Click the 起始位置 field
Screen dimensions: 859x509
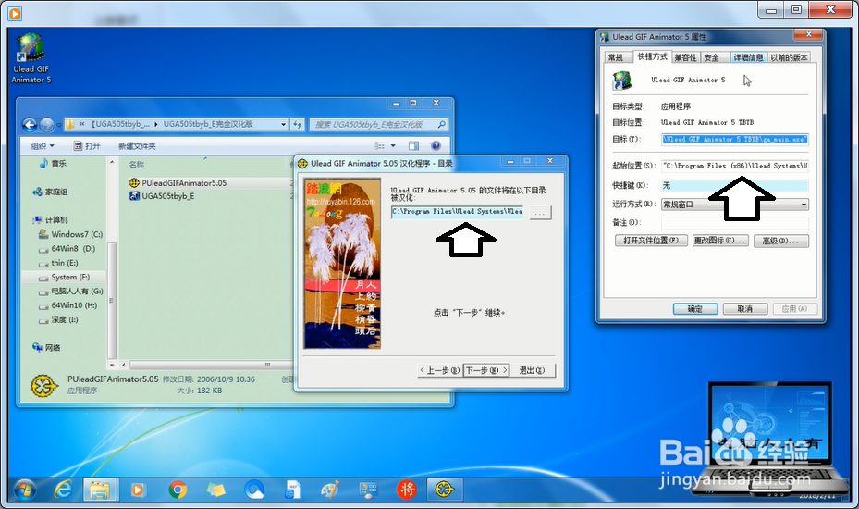point(735,165)
